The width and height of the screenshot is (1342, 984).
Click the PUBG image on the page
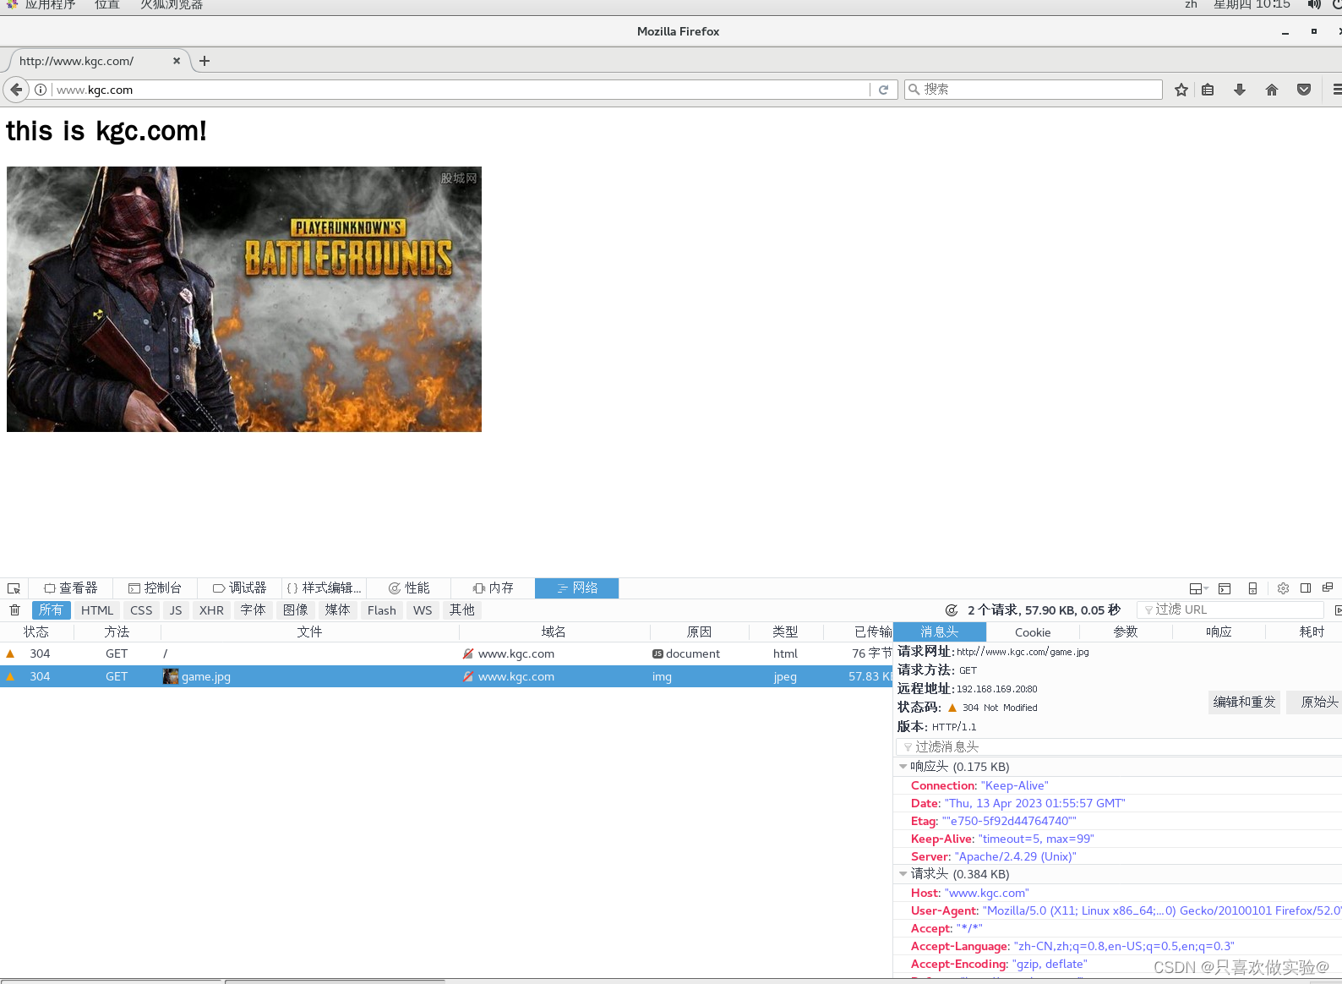tap(244, 299)
